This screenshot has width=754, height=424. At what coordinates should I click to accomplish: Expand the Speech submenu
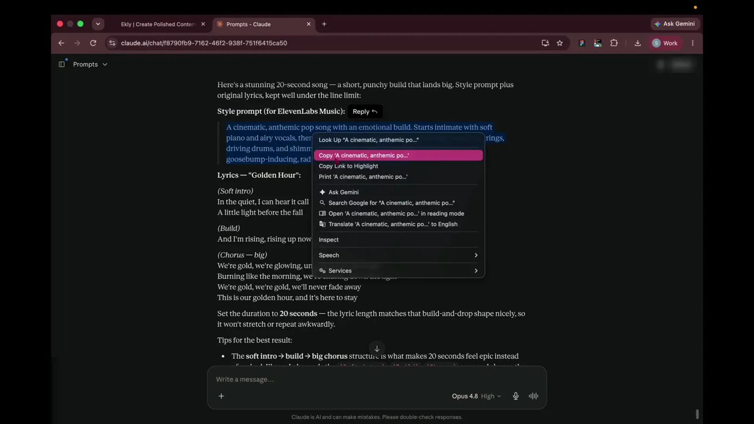click(398, 255)
